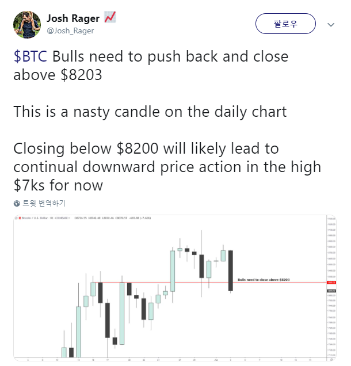Open the $BTC cashtag link

(30, 56)
